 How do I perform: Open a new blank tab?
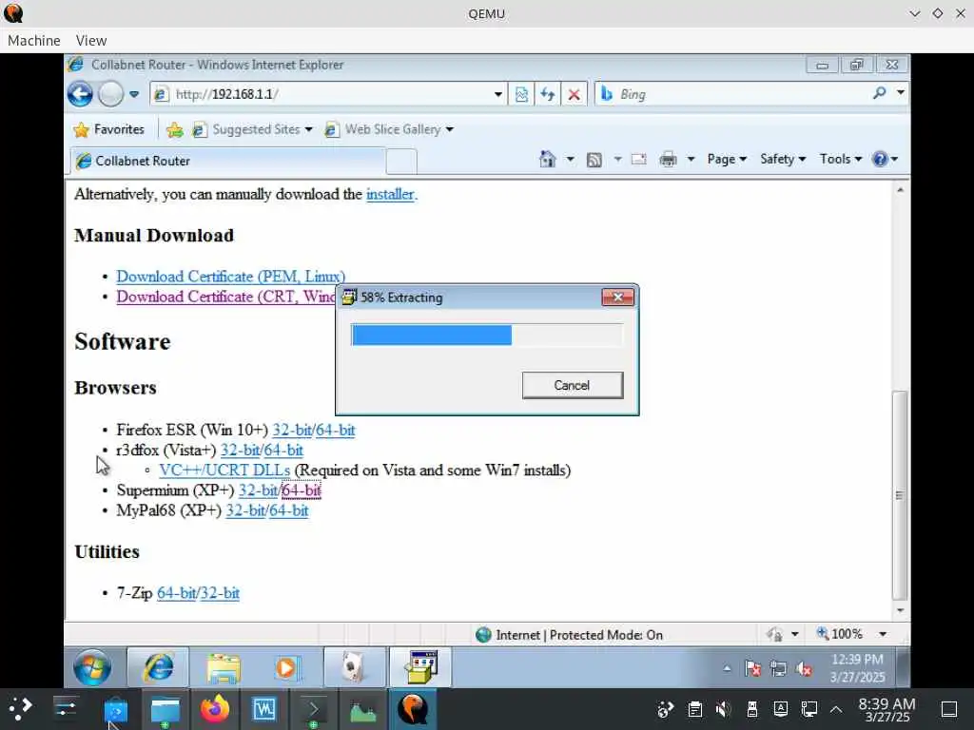(x=401, y=162)
